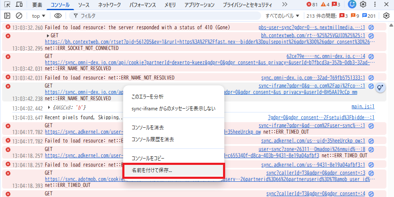The image size is (394, 197).
Task: Click the 81 errors counter badge
Action: point(312,5)
